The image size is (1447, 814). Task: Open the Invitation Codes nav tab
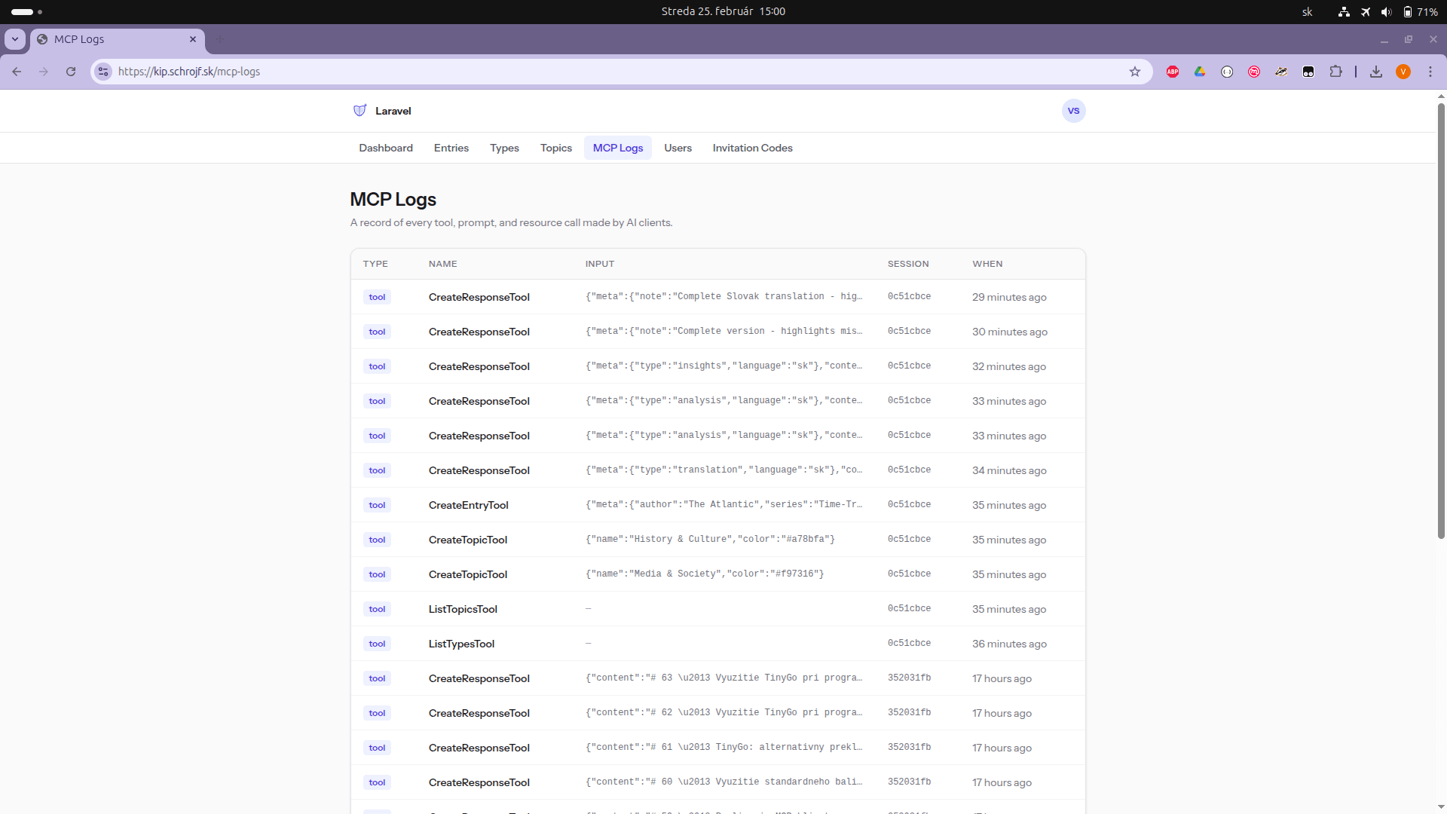753,148
